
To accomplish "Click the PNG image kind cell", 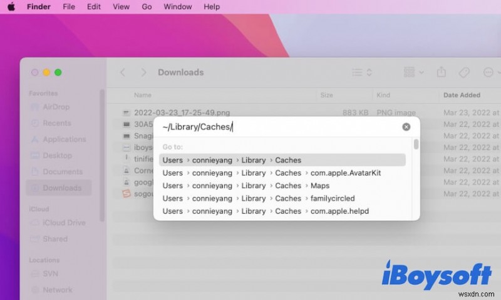I will click(x=396, y=112).
